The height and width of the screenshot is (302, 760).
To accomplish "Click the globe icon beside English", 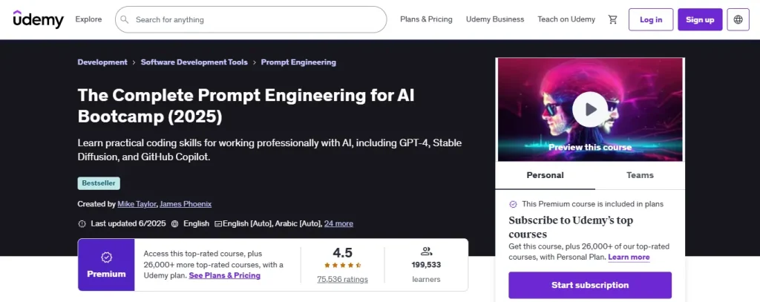I will (x=174, y=223).
